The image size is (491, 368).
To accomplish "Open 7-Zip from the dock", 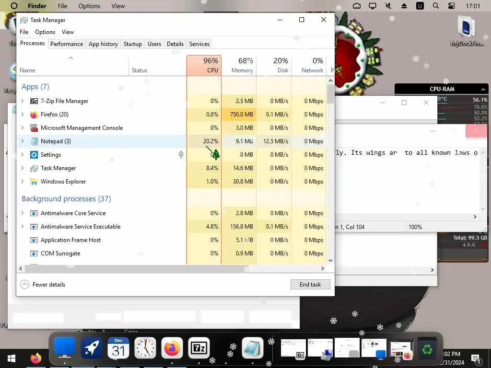I will coord(199,348).
